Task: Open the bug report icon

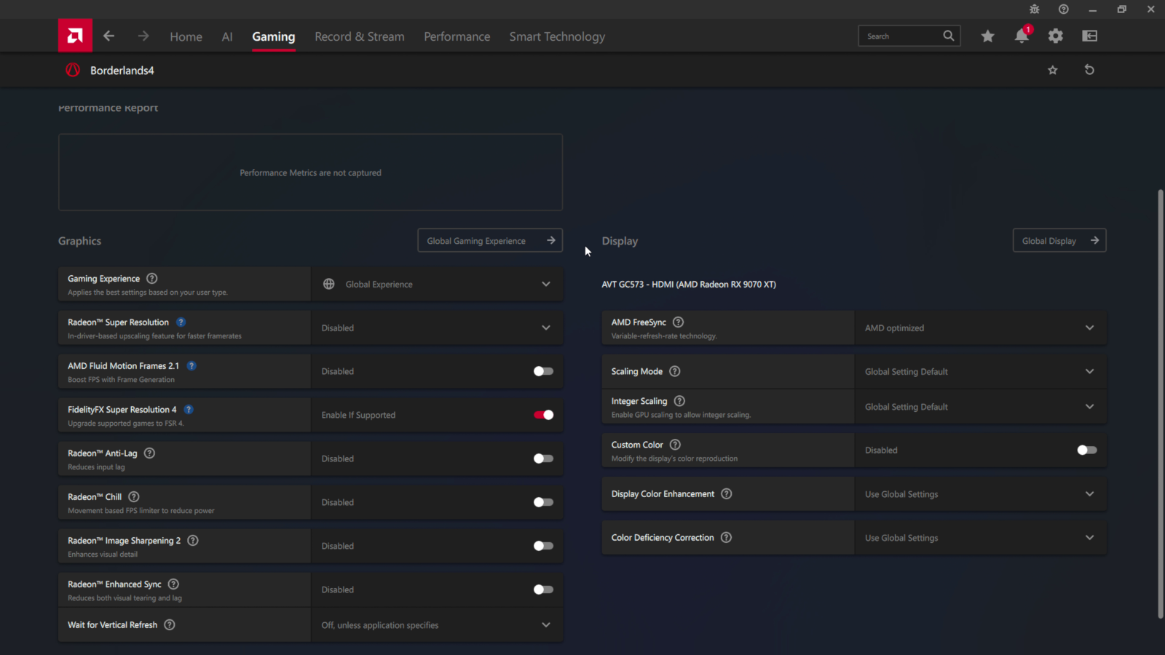Action: coord(1035,9)
